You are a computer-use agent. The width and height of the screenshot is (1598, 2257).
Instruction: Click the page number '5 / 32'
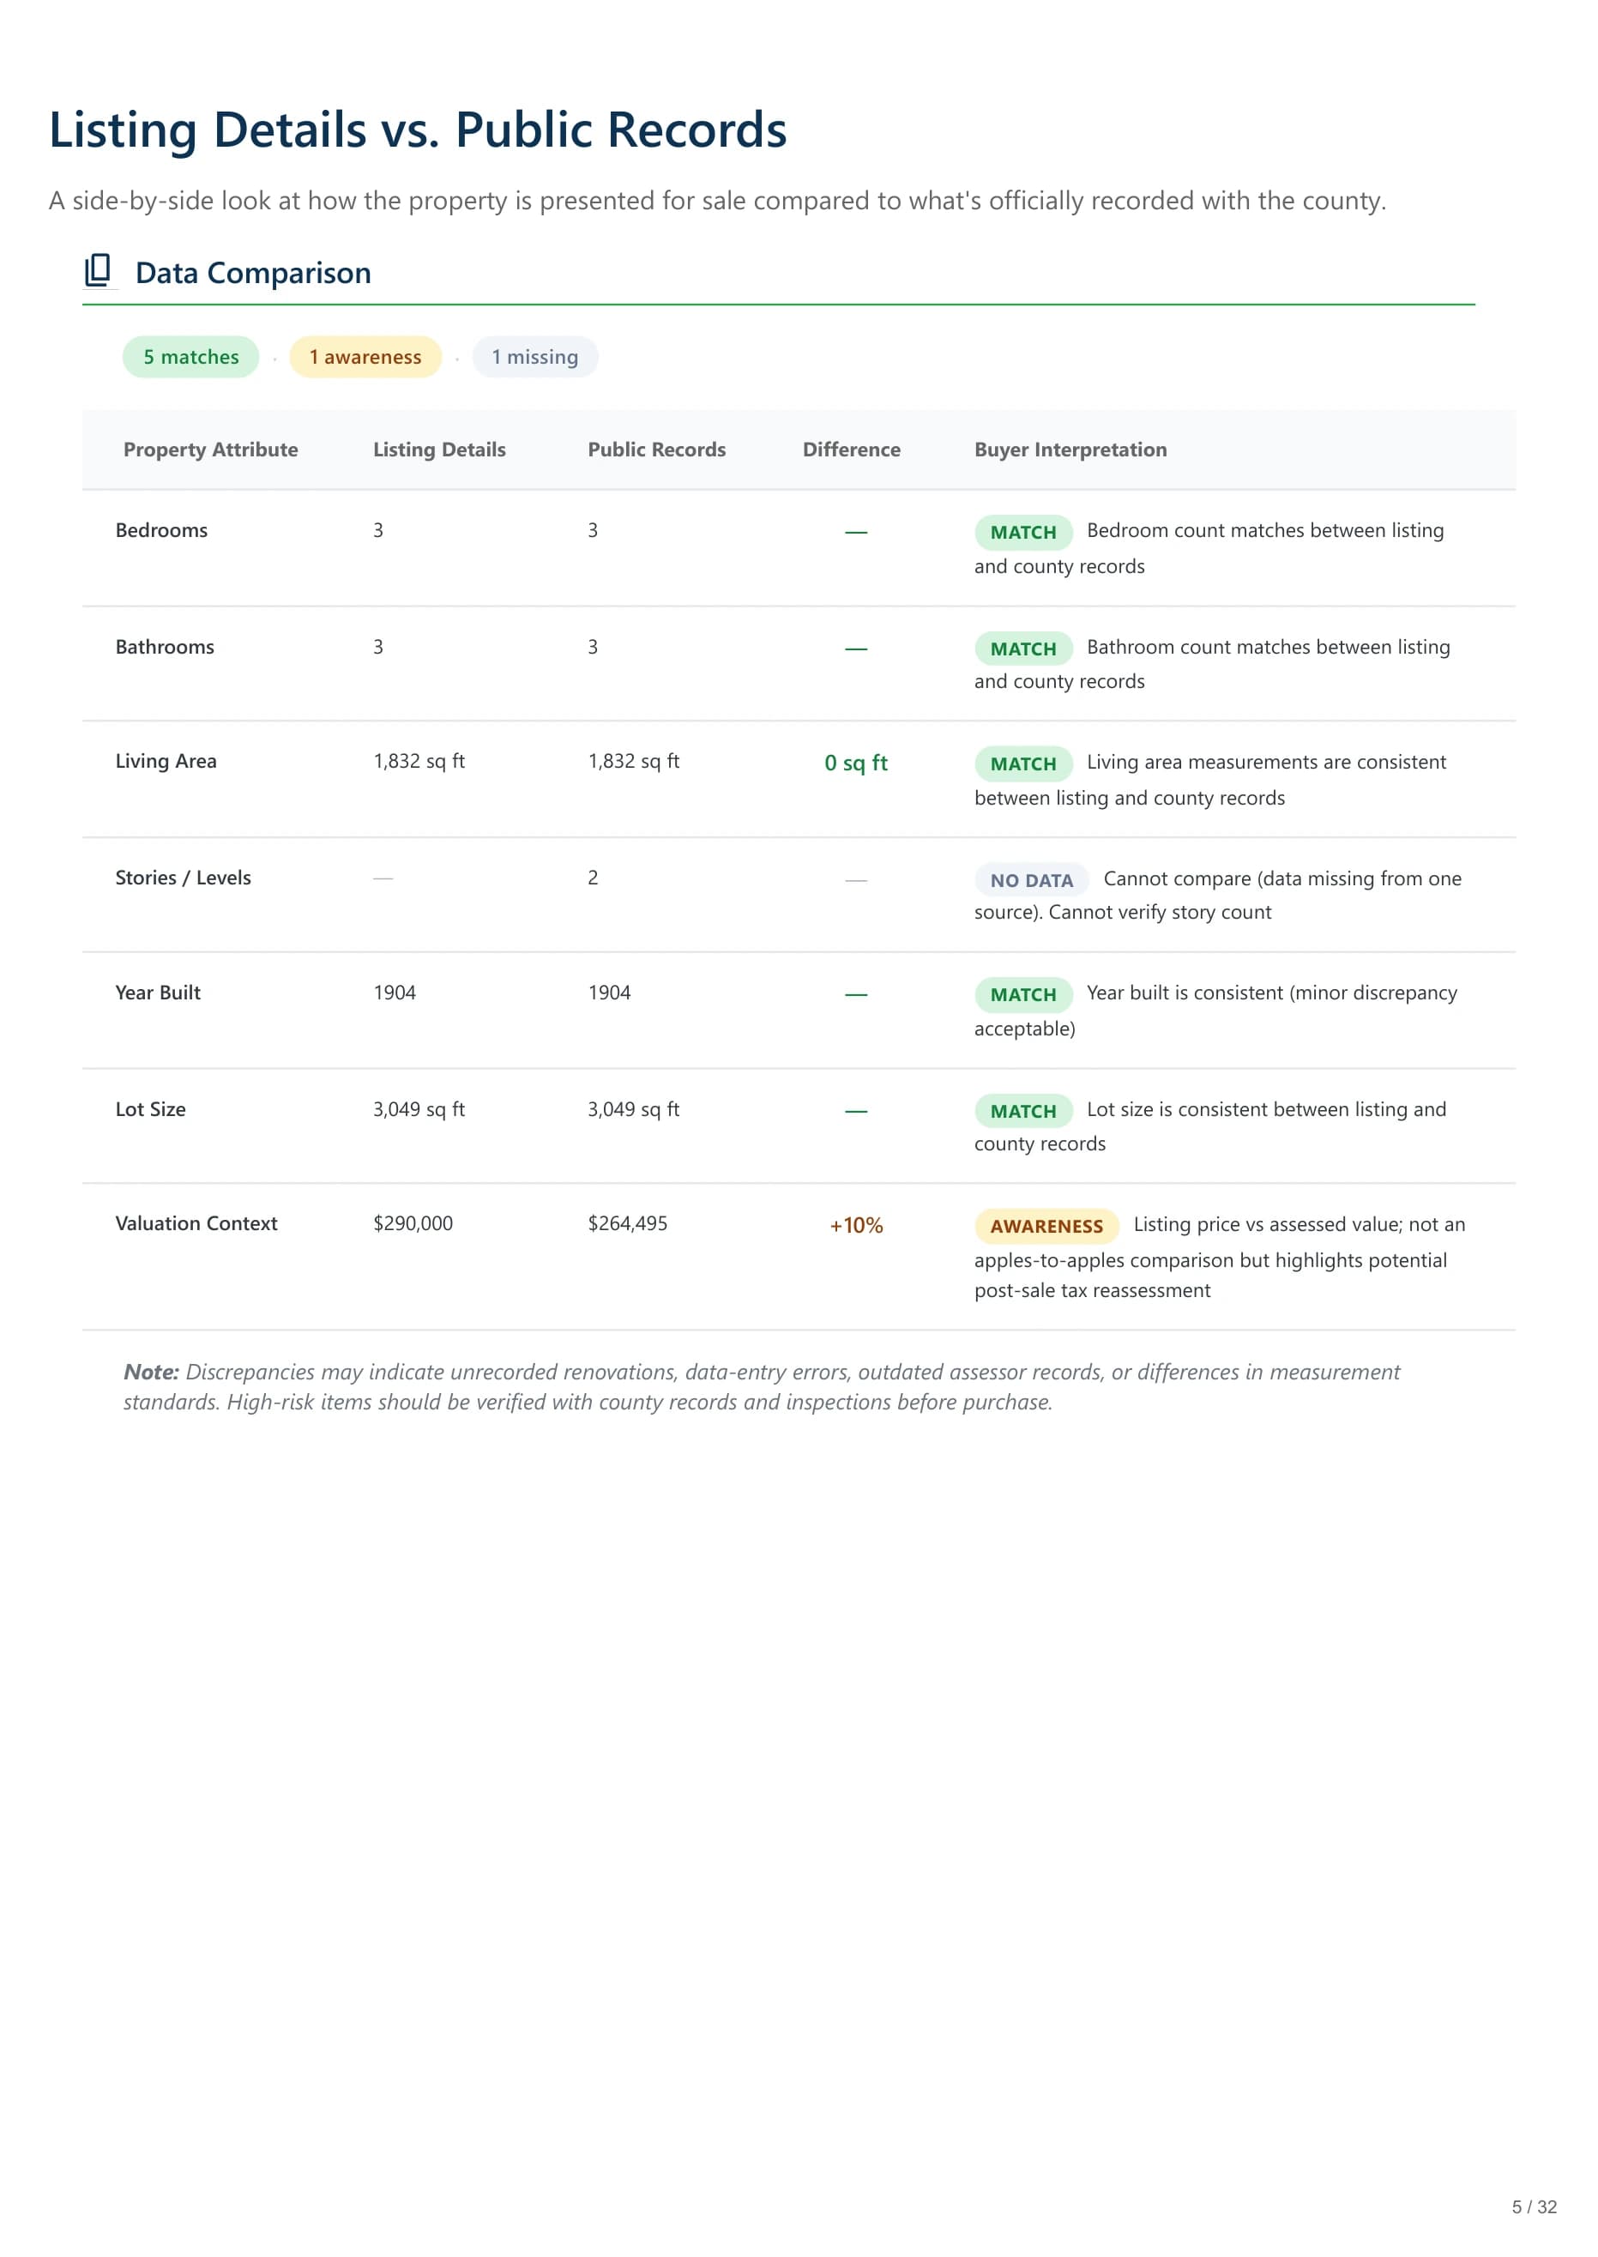click(x=1534, y=2207)
